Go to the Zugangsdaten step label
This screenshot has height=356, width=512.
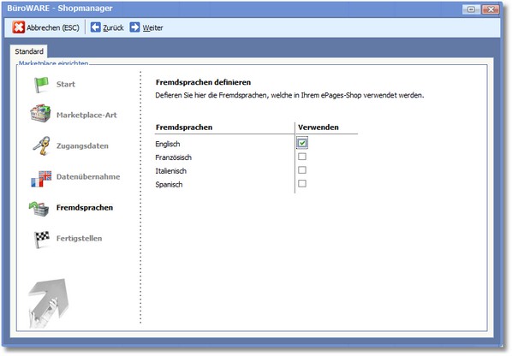[82, 145]
